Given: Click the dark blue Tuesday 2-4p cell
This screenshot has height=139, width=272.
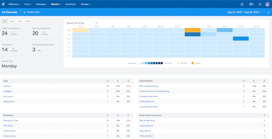Looking at the screenshot, I should (193, 34).
